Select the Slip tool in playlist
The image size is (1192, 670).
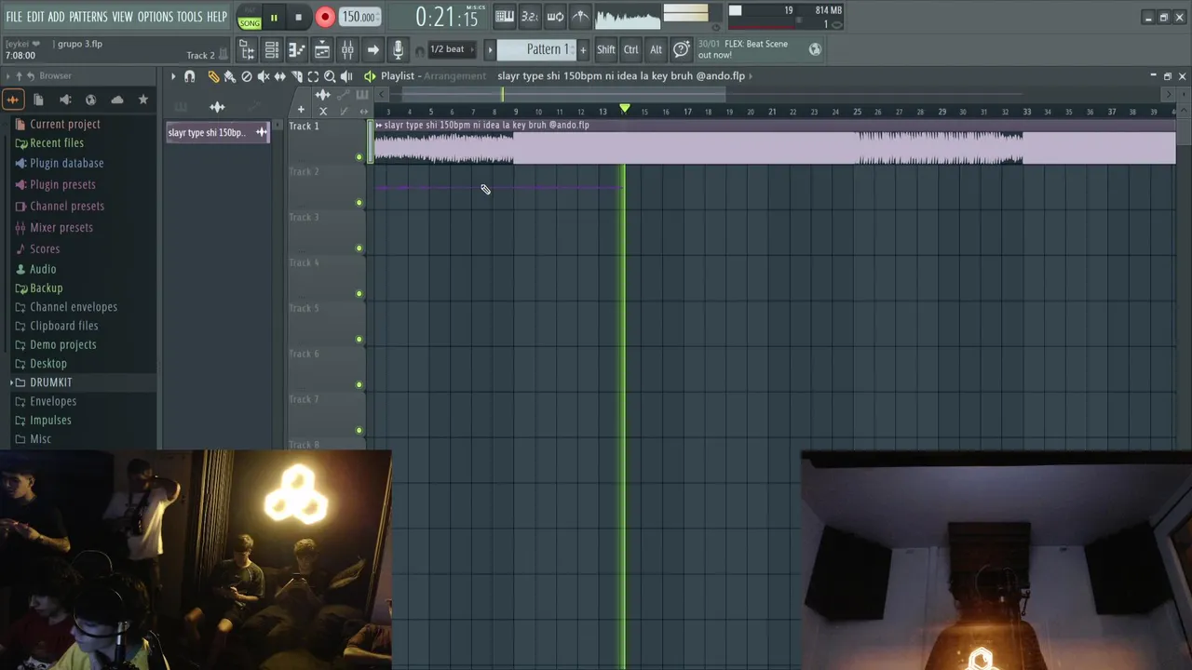(279, 76)
